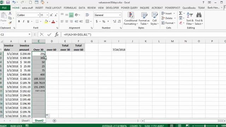Toggle Align Left horizontal alignment
Screen dimensions: 226x127
[x=62, y=22]
